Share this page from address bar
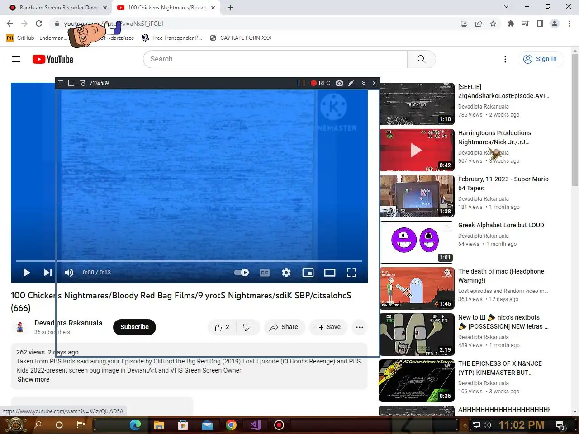Viewport: 579px width, 434px height. pyautogui.click(x=479, y=24)
